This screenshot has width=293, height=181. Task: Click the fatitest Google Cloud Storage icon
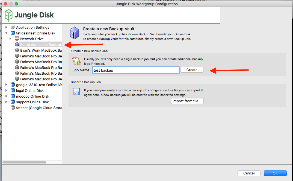point(13,108)
